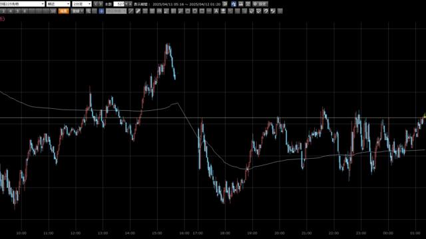
Task: Open the 設定 settings button
Action: point(260,4)
